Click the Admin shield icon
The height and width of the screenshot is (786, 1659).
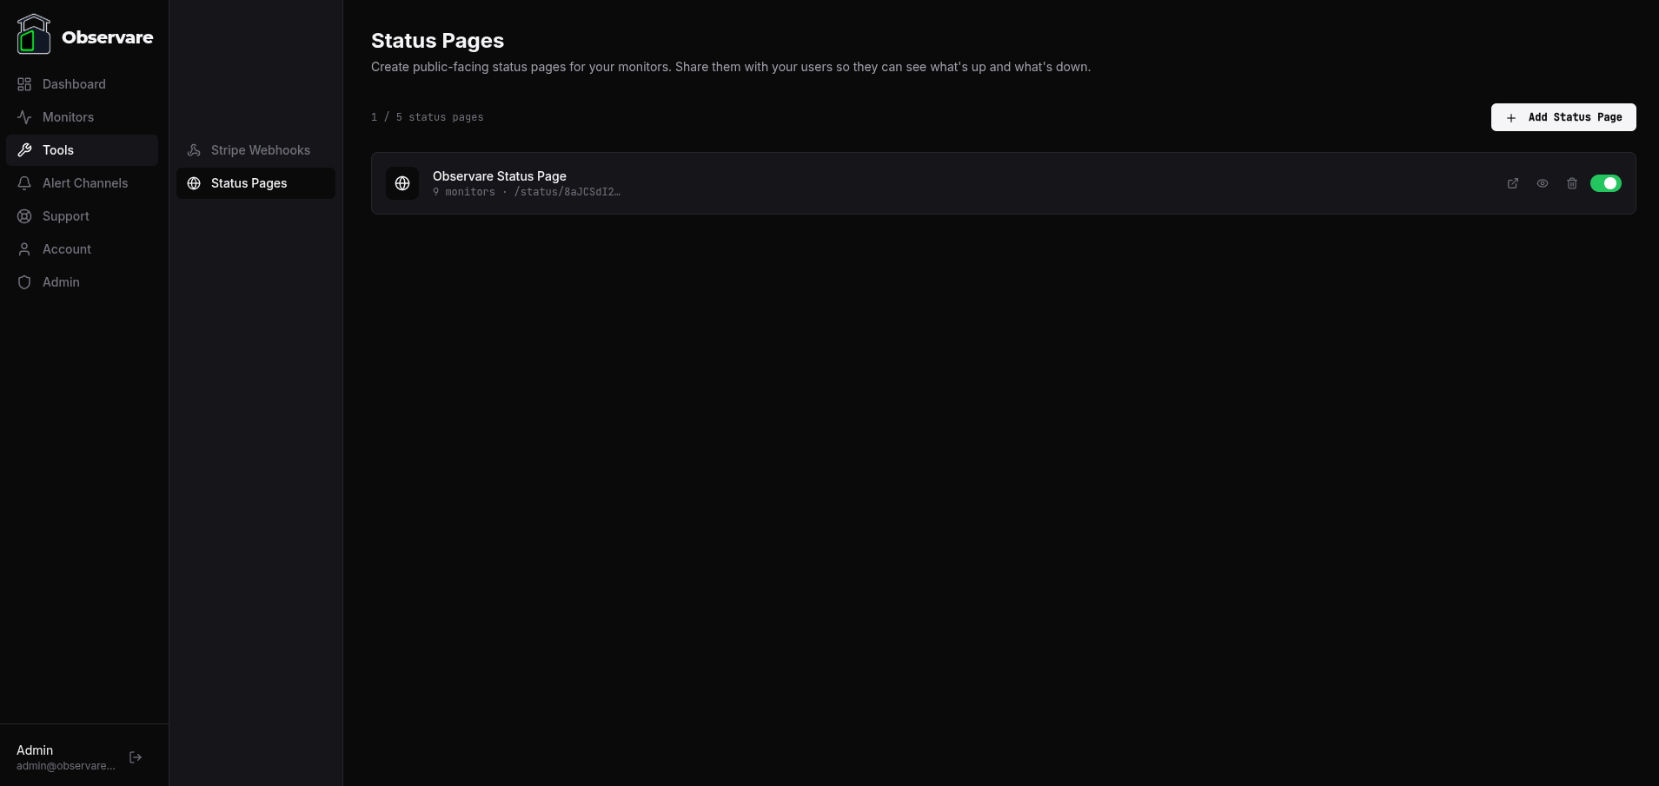tap(24, 281)
